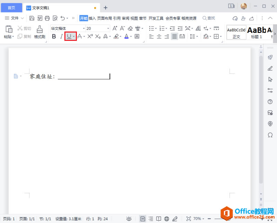
Task: Click the zoom out minus button
Action: tap(209, 219)
